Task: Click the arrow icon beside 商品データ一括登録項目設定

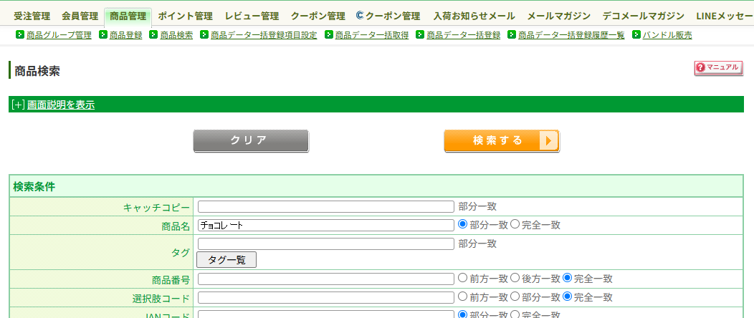Action: click(x=204, y=34)
